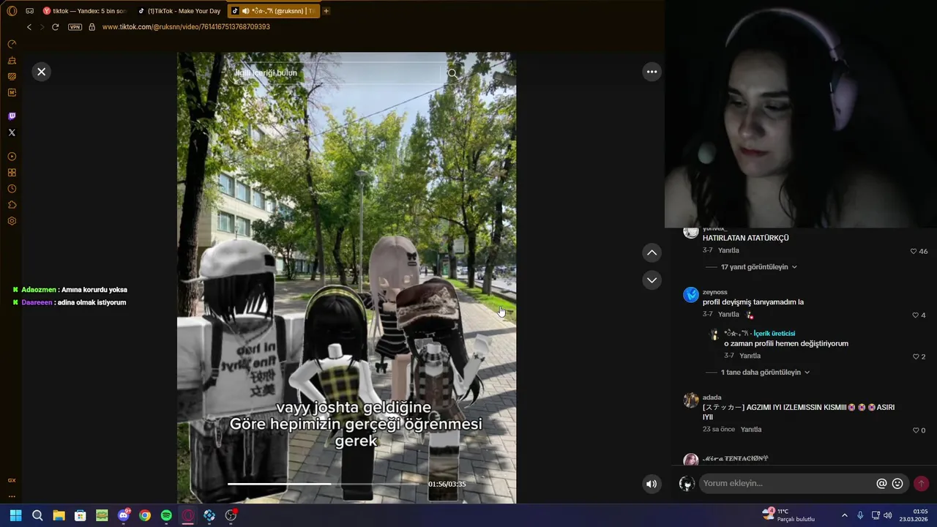The image size is (937, 527).
Task: Expand '17 yanıt görüntüleyin' replies
Action: pos(758,267)
